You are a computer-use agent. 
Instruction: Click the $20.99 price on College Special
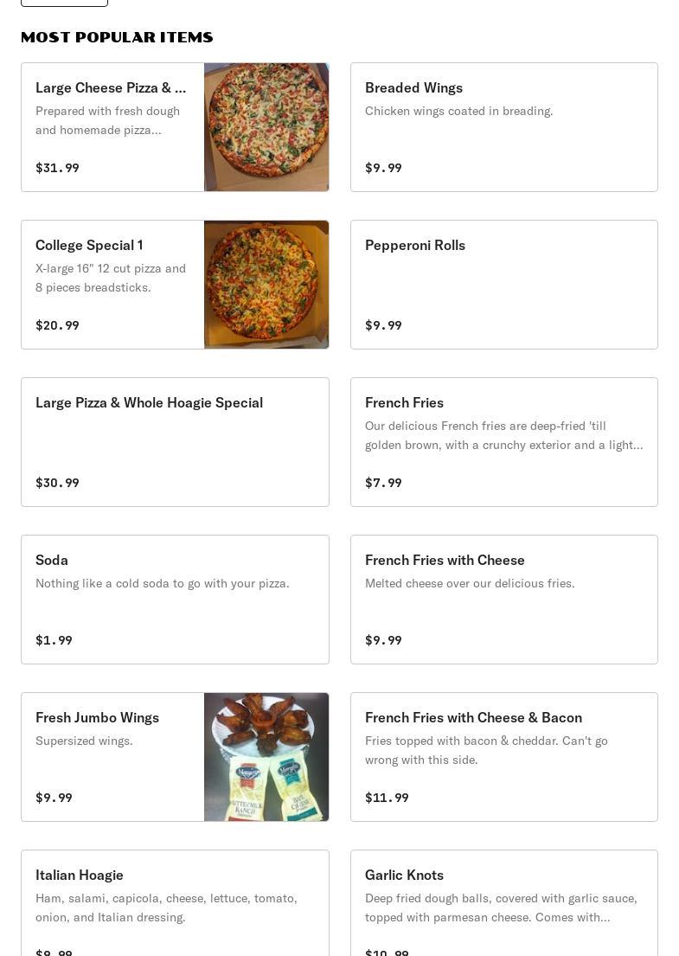pyautogui.click(x=57, y=325)
